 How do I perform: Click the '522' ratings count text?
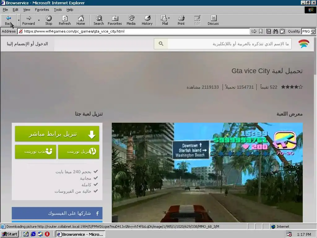click(x=274, y=87)
